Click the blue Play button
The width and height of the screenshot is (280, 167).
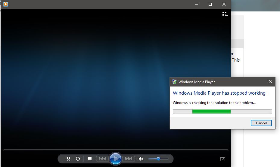click(x=116, y=159)
